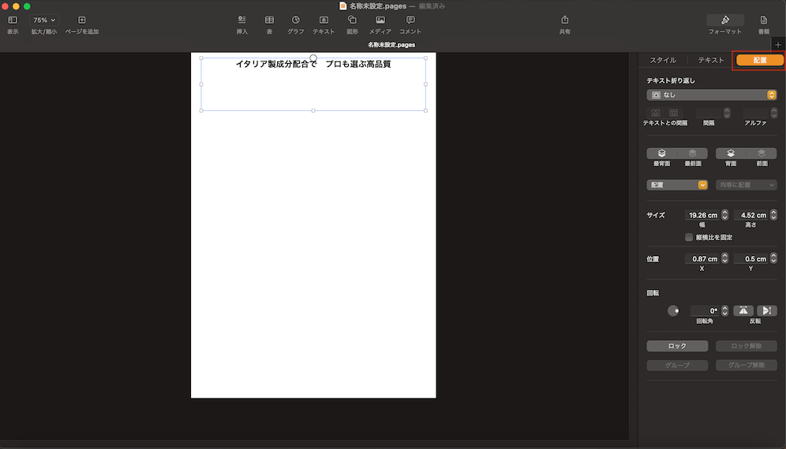Open the メディア media icon
Viewport: 786px width, 449px height.
(x=380, y=20)
